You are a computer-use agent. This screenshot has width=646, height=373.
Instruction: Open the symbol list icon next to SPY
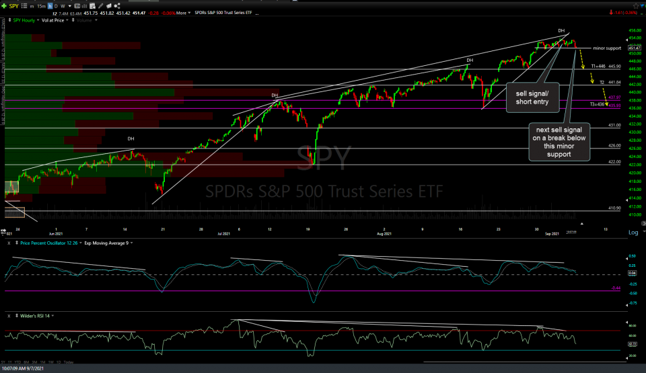pyautogui.click(x=24, y=6)
